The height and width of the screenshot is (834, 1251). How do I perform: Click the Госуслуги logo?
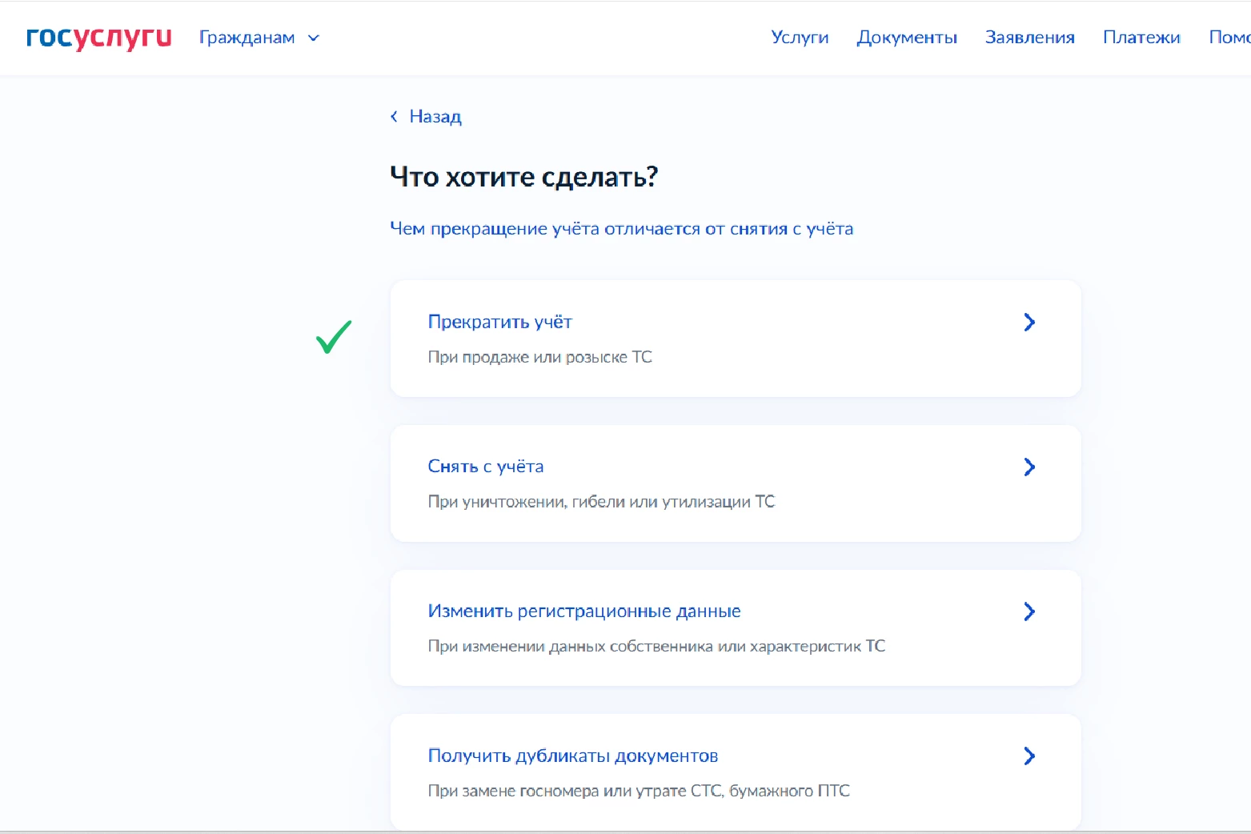98,38
